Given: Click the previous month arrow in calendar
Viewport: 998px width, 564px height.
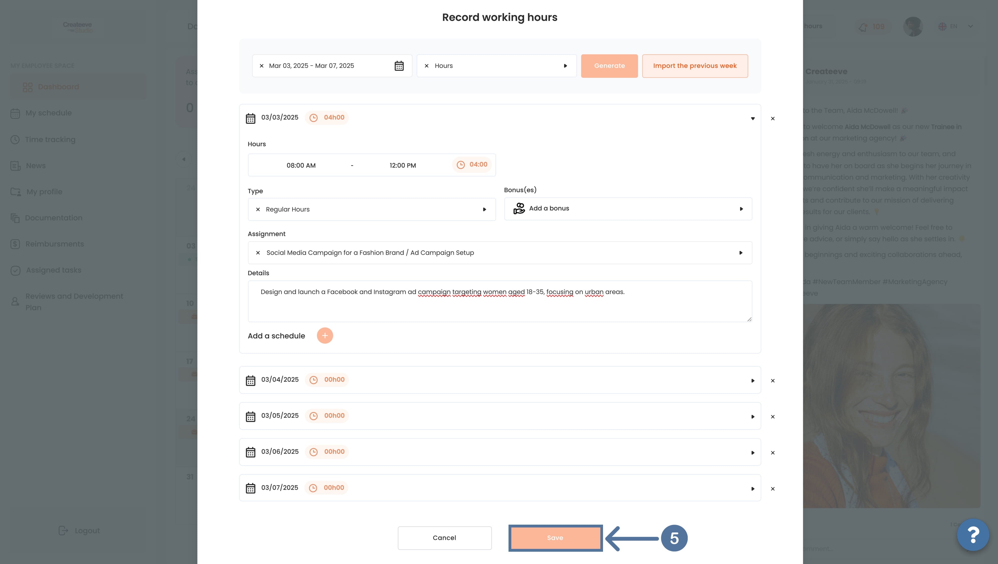Looking at the screenshot, I should point(184,159).
